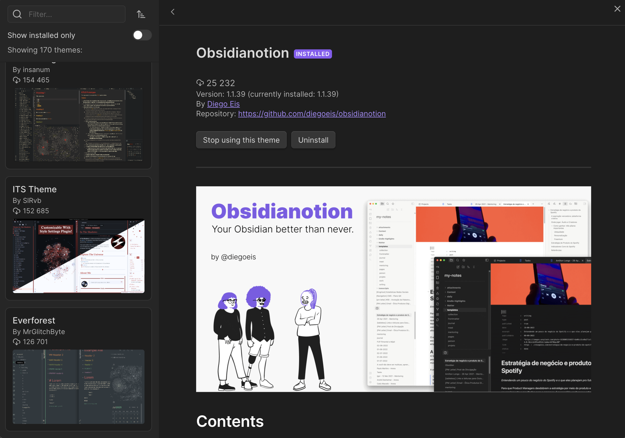Click the By MrGlitchByte author text

tap(39, 332)
